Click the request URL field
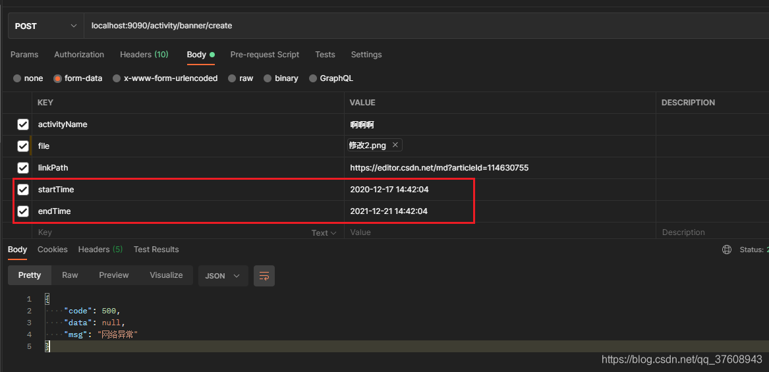Image resolution: width=769 pixels, height=372 pixels. pos(426,26)
